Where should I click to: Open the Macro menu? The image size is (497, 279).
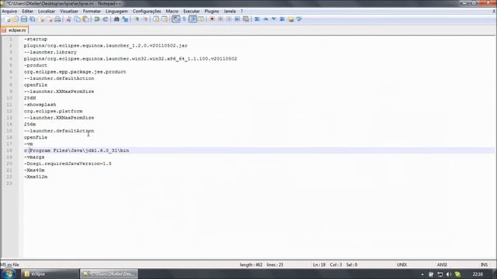point(172,11)
